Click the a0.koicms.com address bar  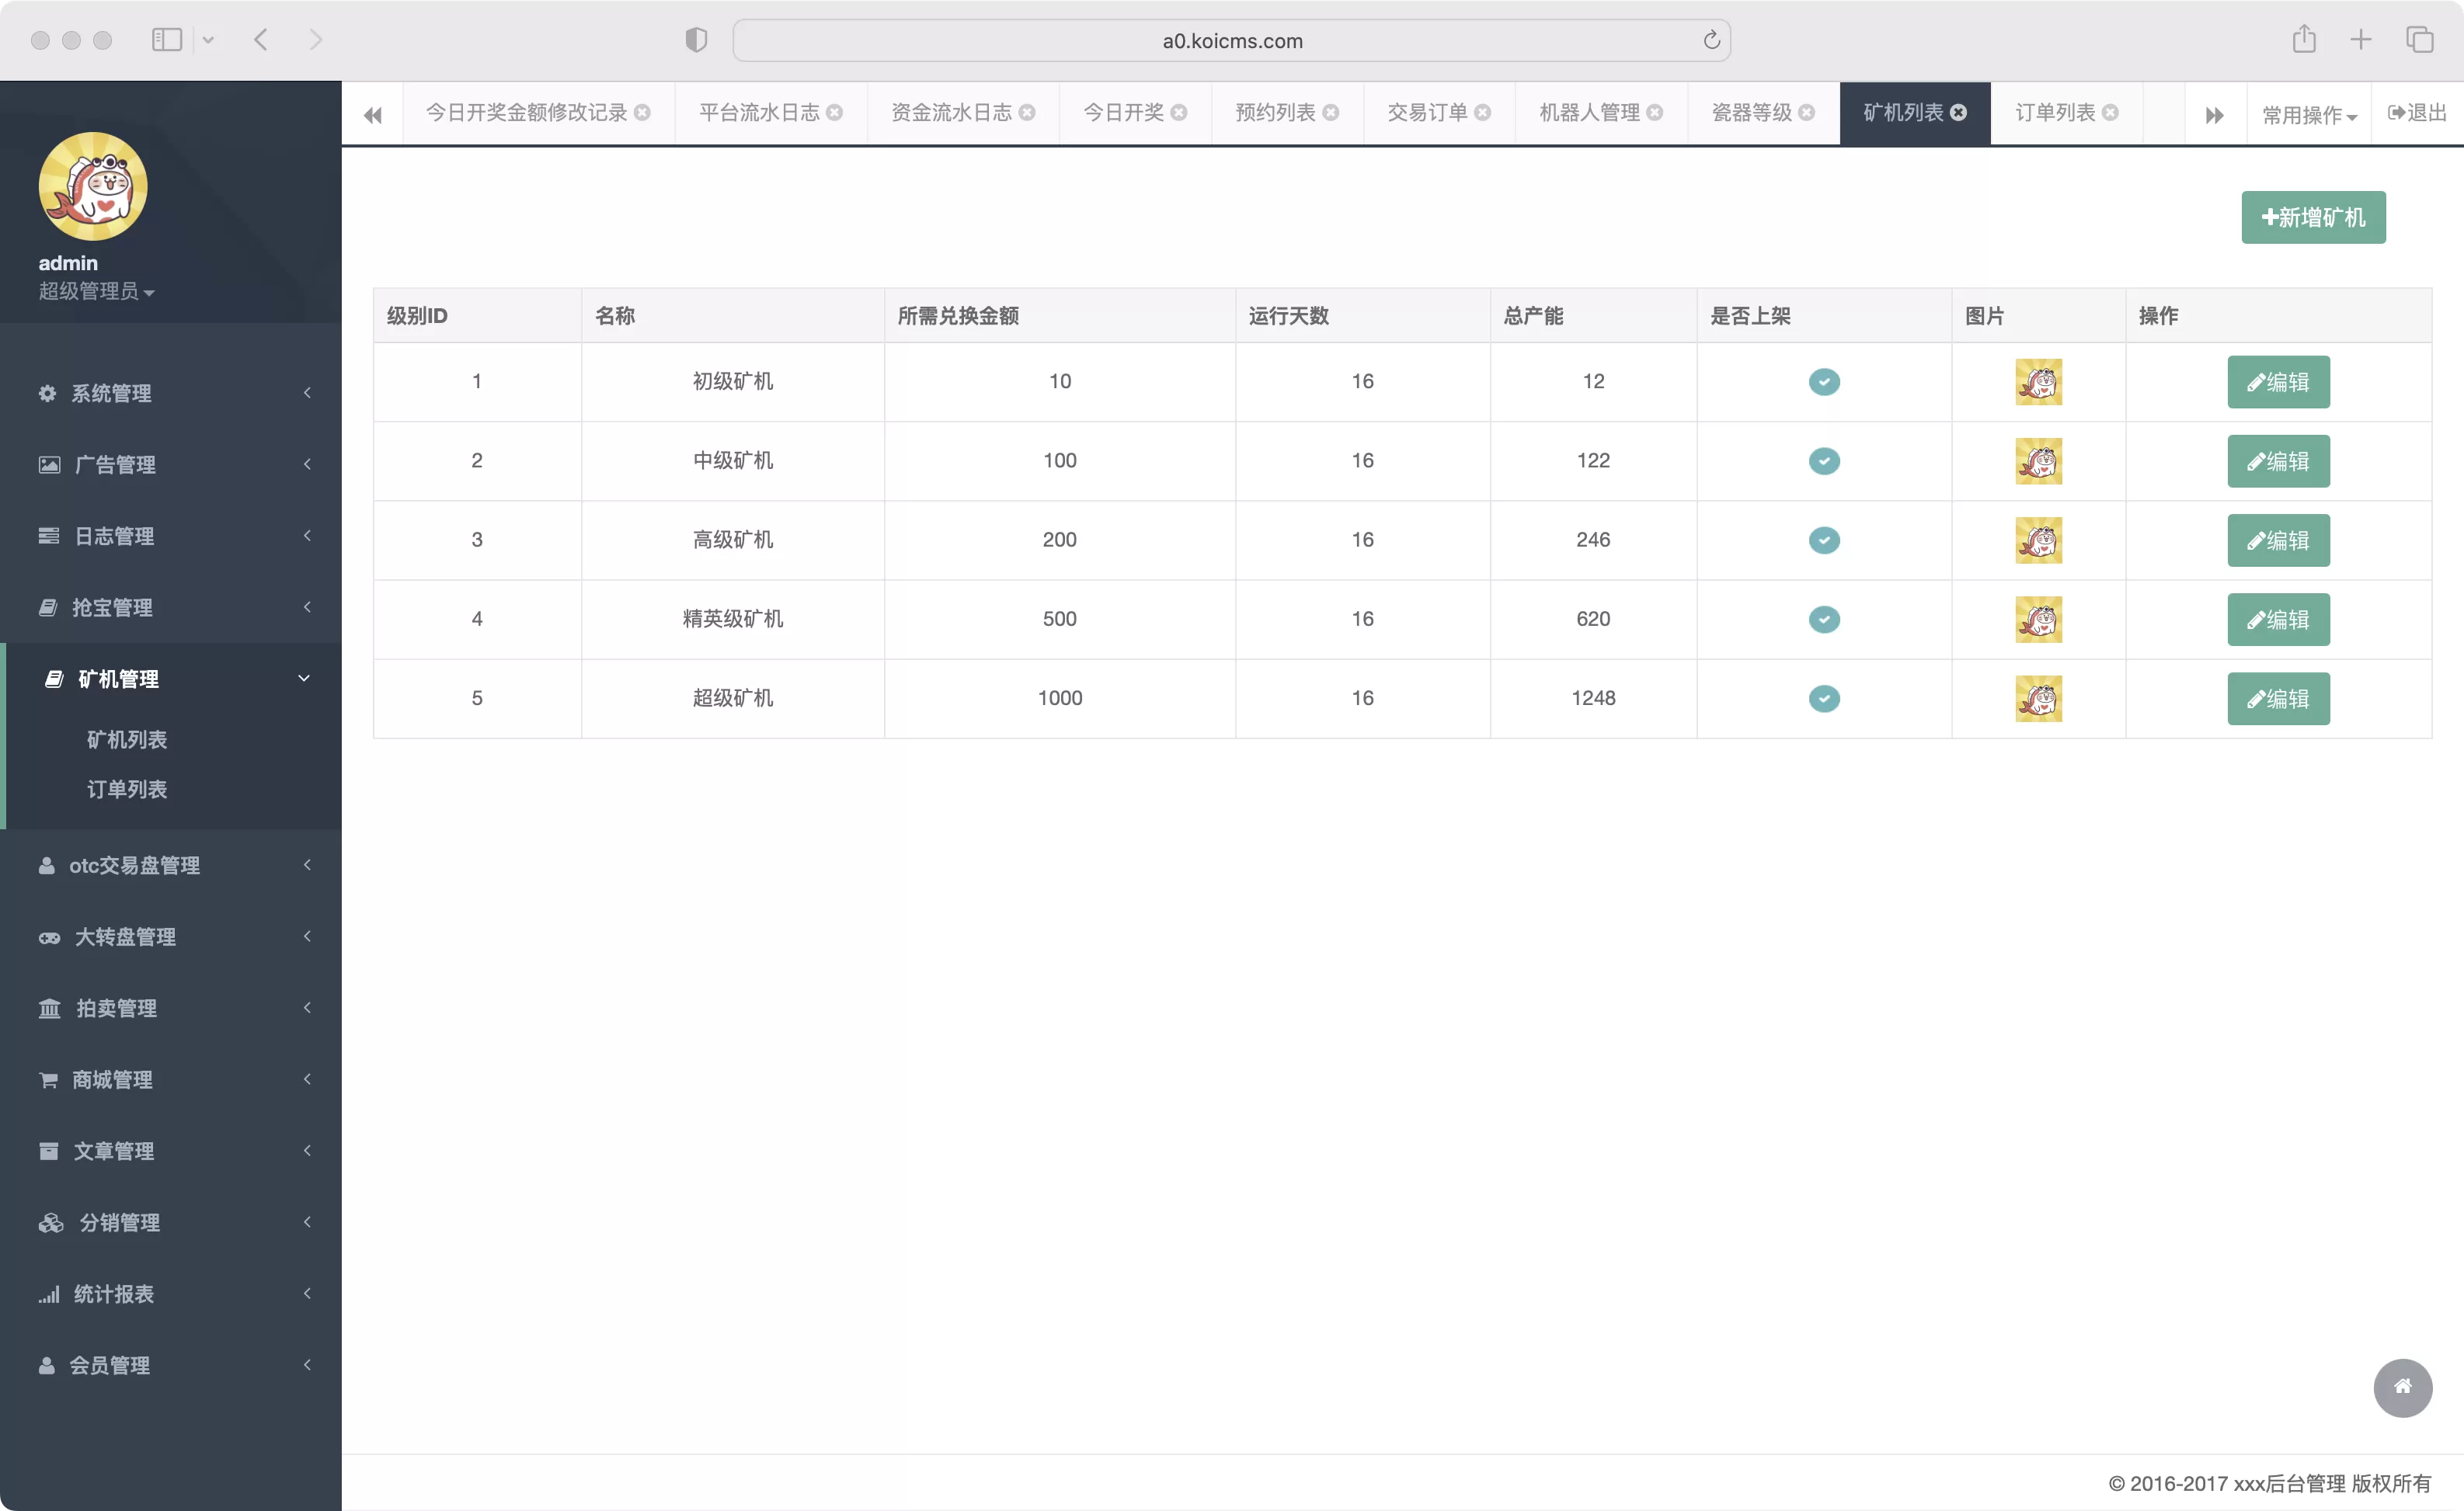(1231, 40)
